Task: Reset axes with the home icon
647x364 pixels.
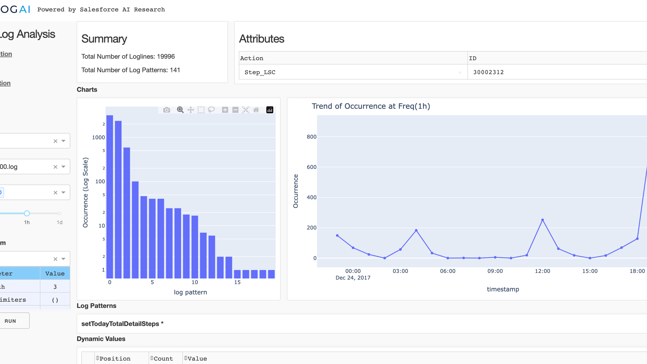Action: pos(256,110)
